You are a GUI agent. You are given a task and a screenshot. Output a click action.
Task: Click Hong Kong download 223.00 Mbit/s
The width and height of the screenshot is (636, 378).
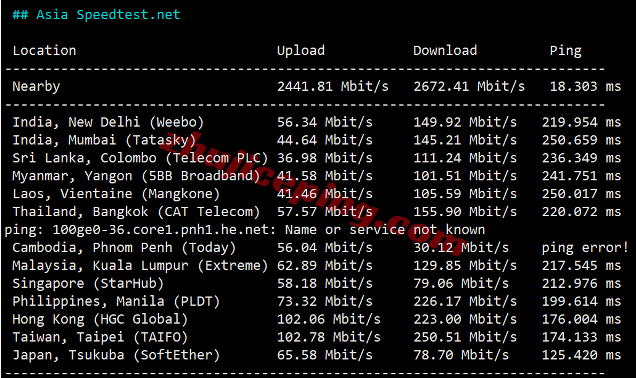(465, 319)
